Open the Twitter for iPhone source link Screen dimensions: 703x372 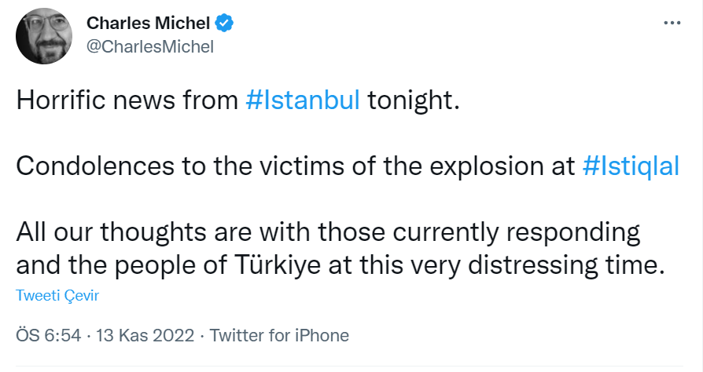pos(279,335)
